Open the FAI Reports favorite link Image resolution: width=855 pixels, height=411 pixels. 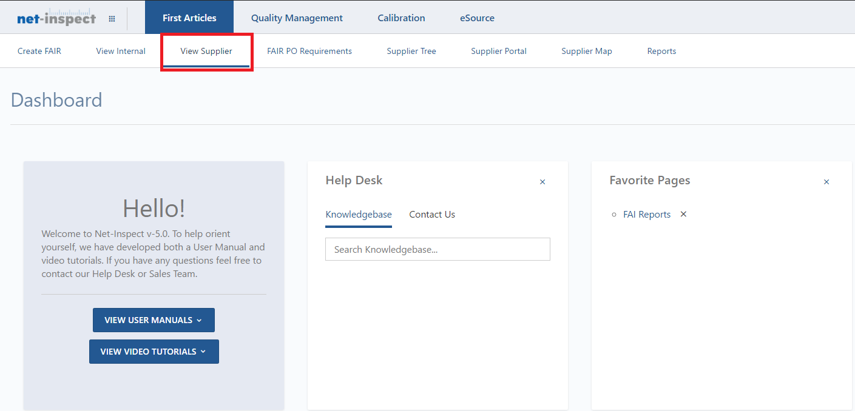pyautogui.click(x=647, y=215)
